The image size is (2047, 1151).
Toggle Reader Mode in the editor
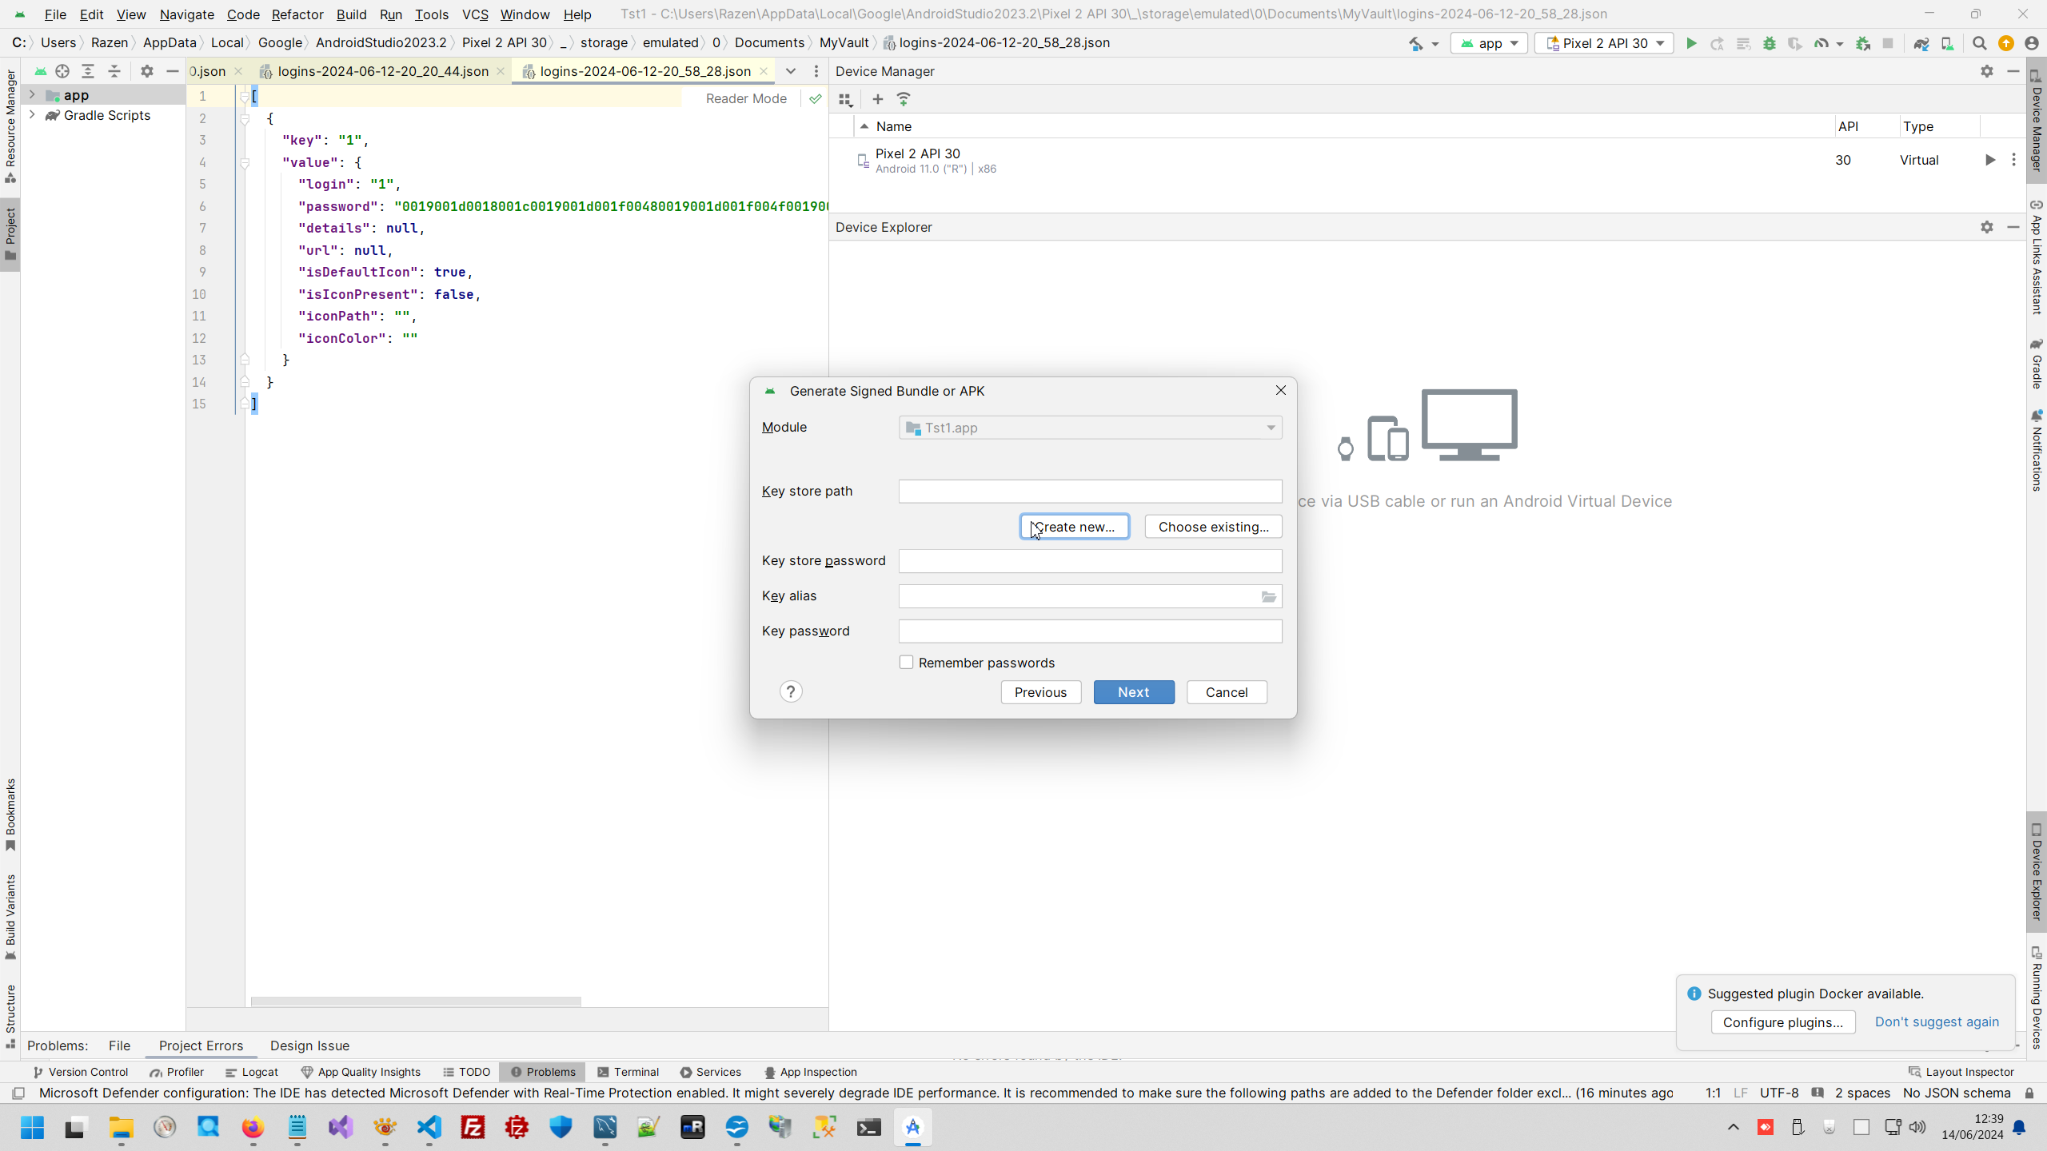[x=745, y=98]
